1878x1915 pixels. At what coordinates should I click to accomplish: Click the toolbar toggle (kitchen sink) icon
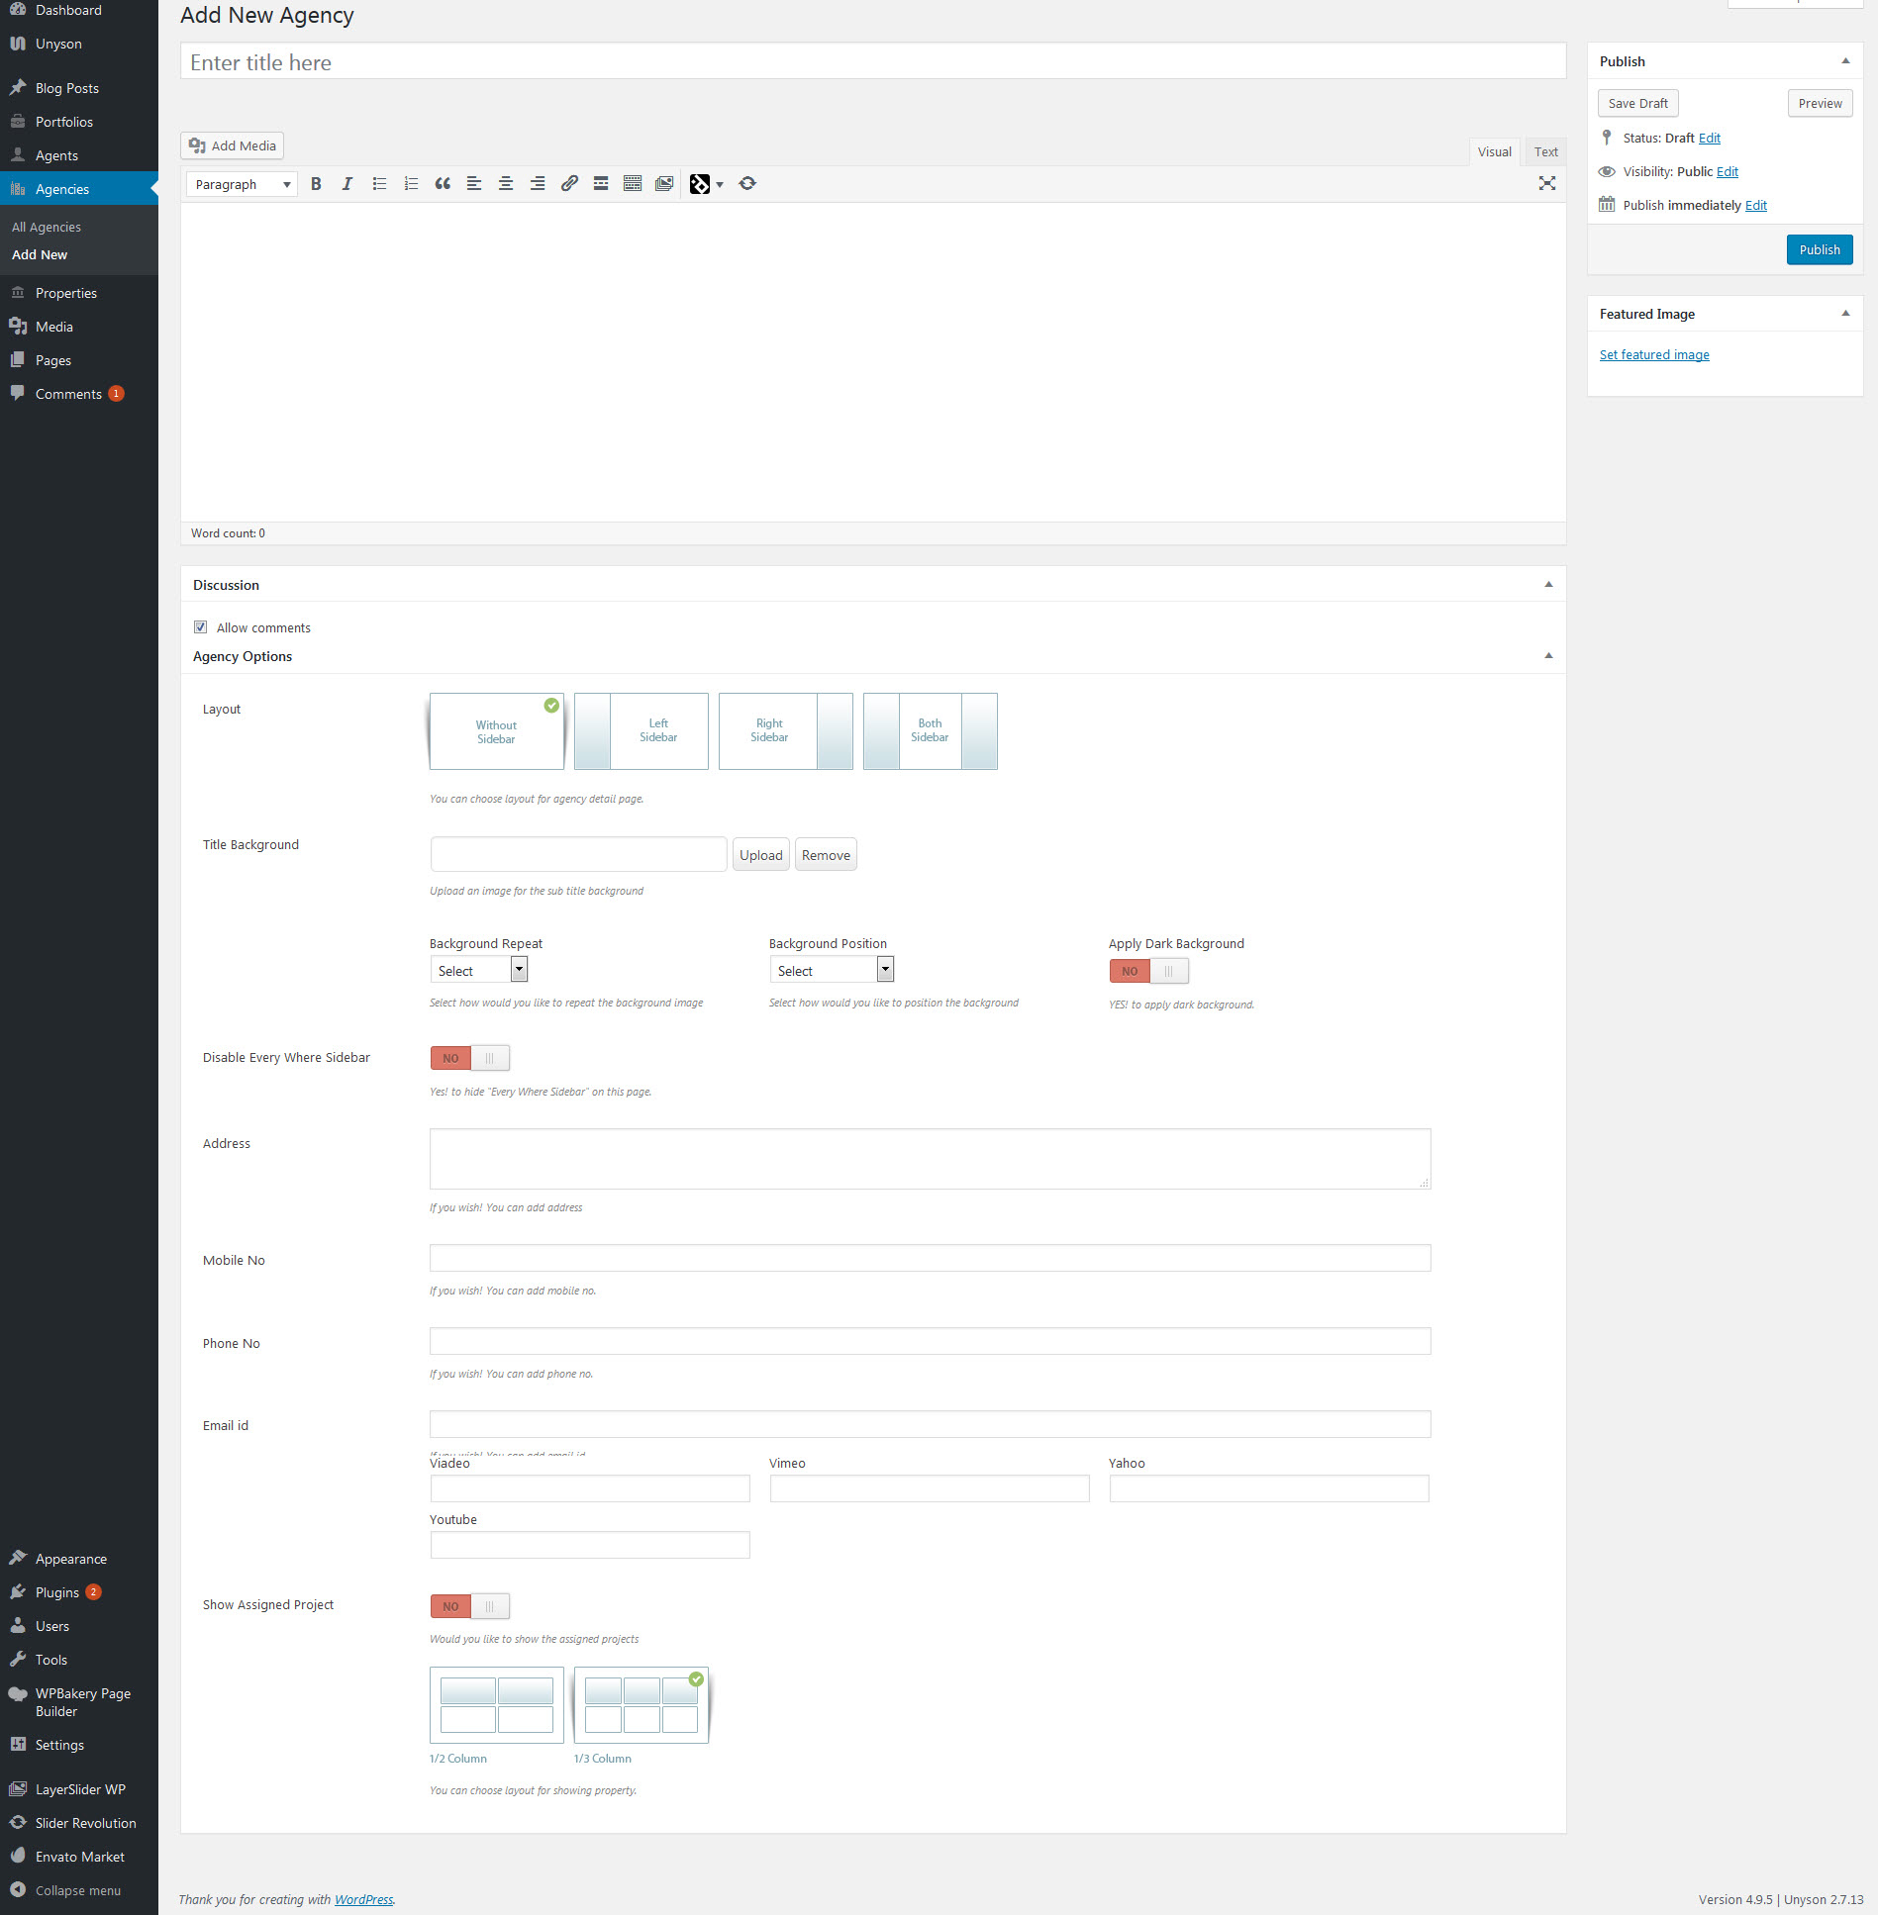click(633, 184)
